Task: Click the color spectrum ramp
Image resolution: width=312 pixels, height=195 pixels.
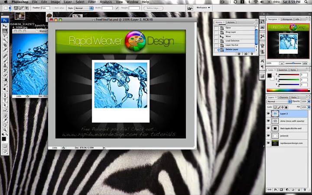Action: 288,90
